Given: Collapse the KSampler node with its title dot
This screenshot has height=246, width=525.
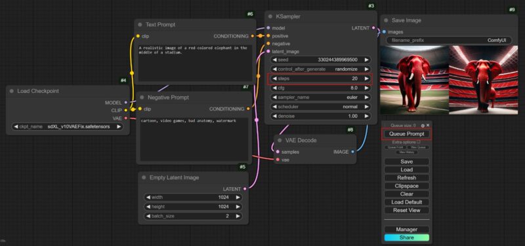Looking at the screenshot, I should (x=270, y=16).
